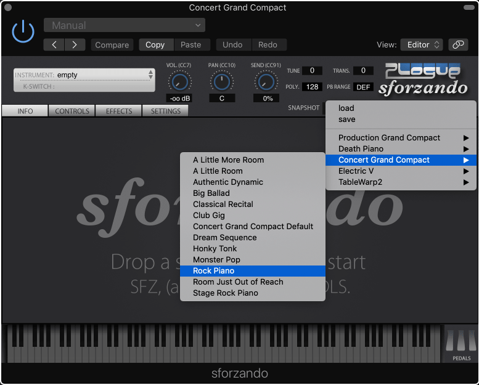Click the send 0% value field
The image size is (479, 385).
pyautogui.click(x=266, y=99)
